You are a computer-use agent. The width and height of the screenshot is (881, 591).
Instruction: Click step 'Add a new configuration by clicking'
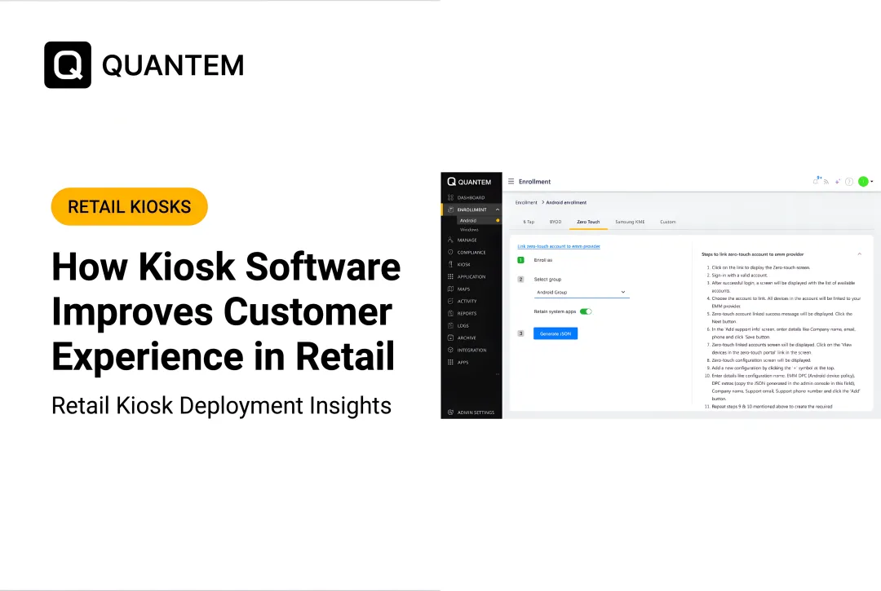point(773,368)
